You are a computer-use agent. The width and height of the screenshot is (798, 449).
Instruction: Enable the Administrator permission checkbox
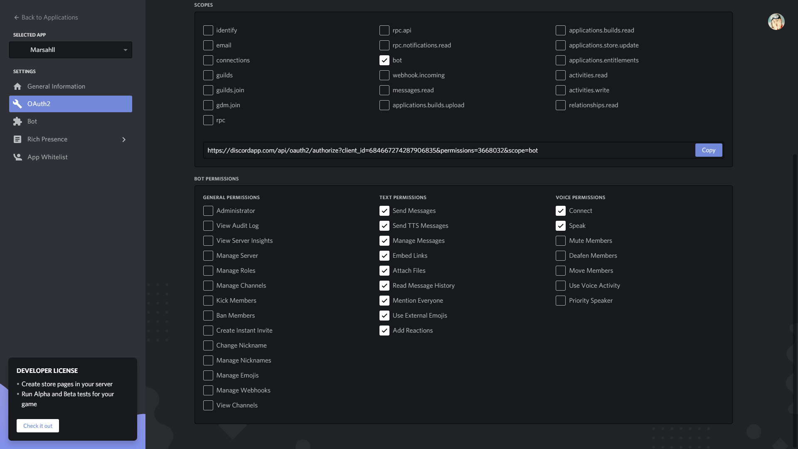[208, 211]
